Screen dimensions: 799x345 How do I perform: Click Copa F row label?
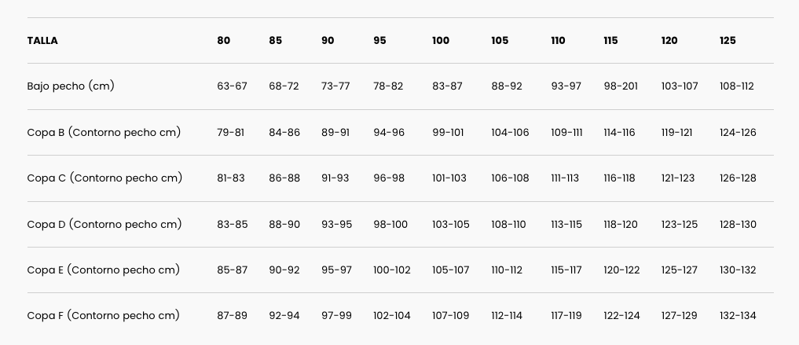tap(104, 316)
